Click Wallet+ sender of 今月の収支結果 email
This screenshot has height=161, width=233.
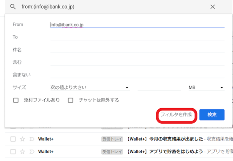pyautogui.click(x=46, y=139)
